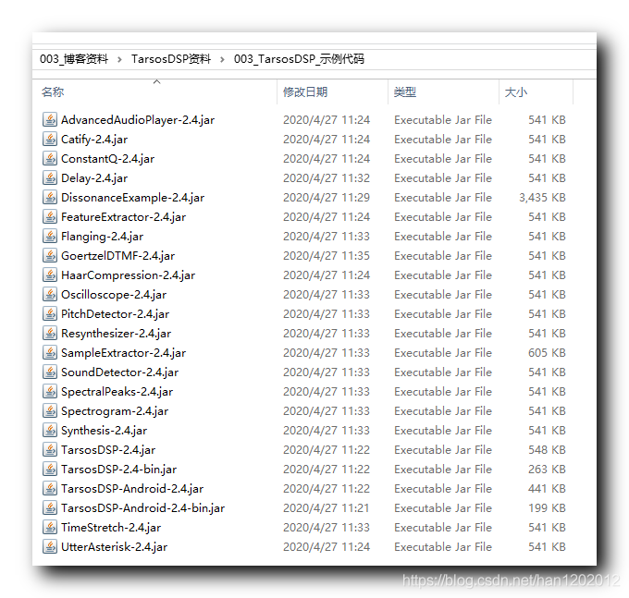Viewport: 629px width, 598px height.
Task: Select file name SampleExtractor-2.4.jar
Action: pos(124,353)
